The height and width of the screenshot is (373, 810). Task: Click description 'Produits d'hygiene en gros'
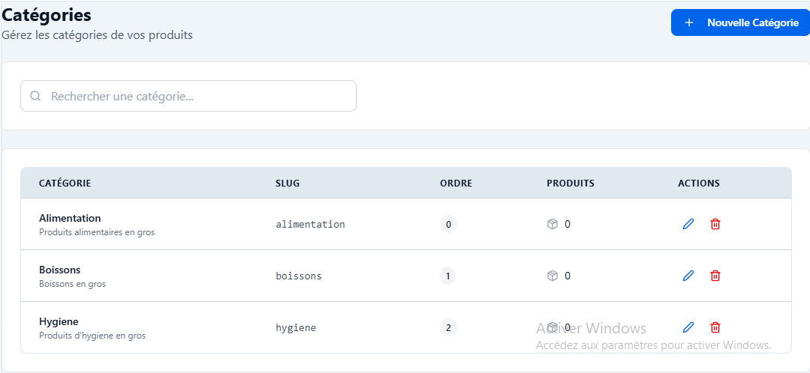pos(92,336)
